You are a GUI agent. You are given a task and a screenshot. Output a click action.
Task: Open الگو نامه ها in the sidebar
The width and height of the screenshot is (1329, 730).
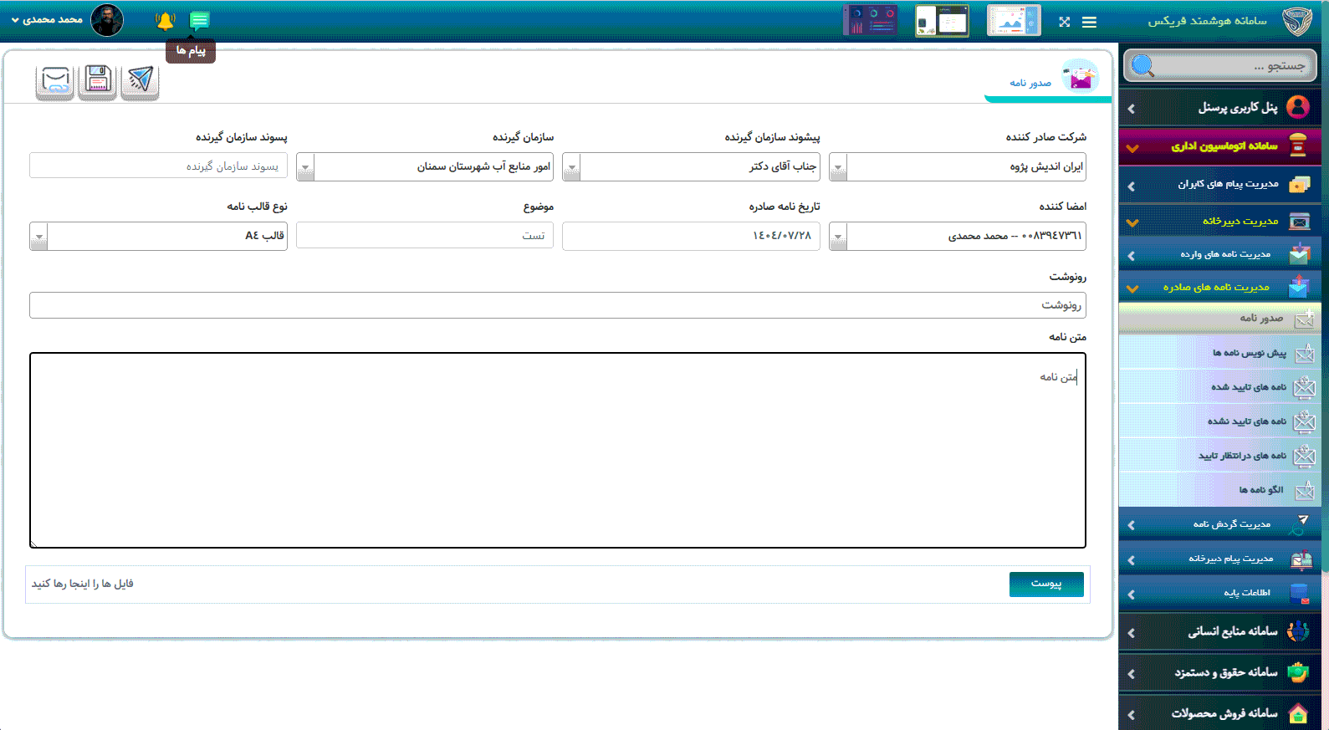(x=1260, y=490)
